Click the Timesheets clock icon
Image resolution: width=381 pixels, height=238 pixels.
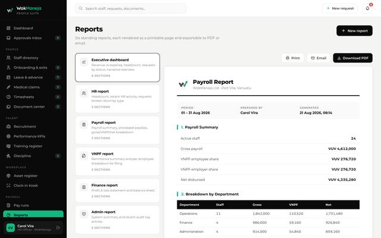click(x=8, y=97)
